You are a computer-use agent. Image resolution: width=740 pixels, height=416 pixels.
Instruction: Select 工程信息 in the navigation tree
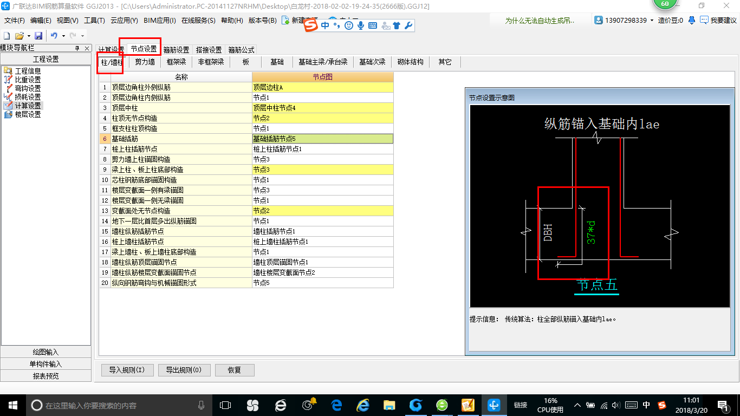coord(28,71)
